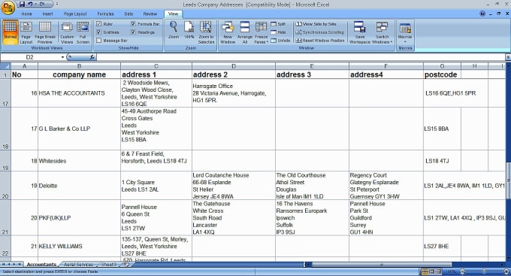Image resolution: width=511 pixels, height=276 pixels.
Task: Switch to Page Break Preview in status bar
Action: (439, 271)
